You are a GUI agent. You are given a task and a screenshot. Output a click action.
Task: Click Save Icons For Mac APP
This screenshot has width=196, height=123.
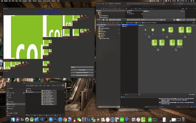(x=82, y=75)
